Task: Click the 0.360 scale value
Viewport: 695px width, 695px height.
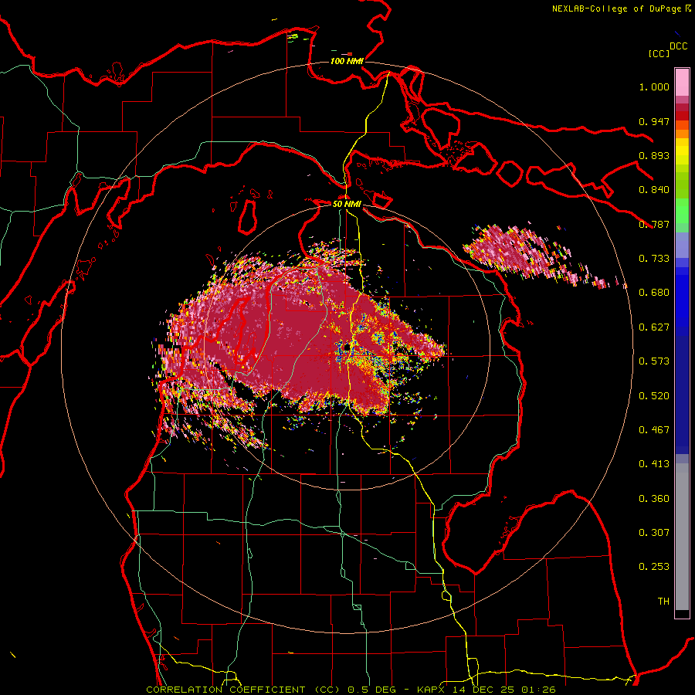Action: click(x=654, y=499)
